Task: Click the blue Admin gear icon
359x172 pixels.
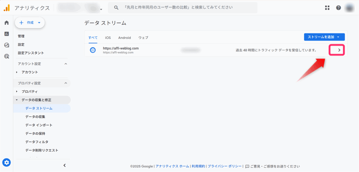Action: click(7, 163)
